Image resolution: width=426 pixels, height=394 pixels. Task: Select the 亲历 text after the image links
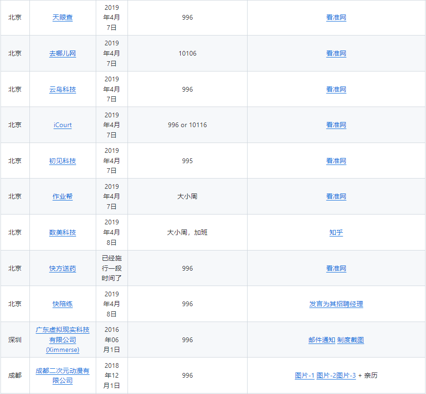371,375
